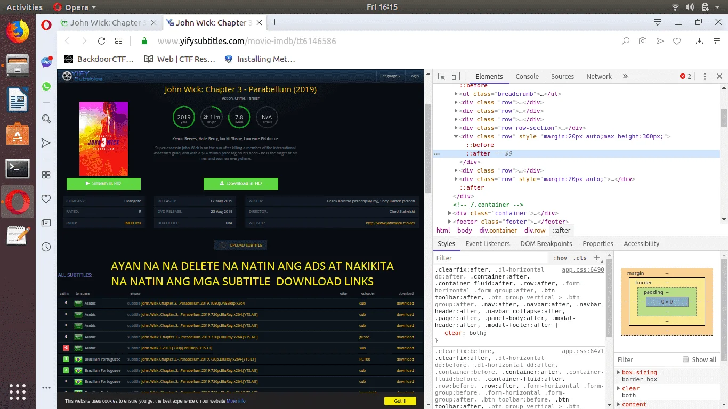Launch Firefox from the Ubuntu dock
This screenshot has height=409, width=728.
point(18,31)
